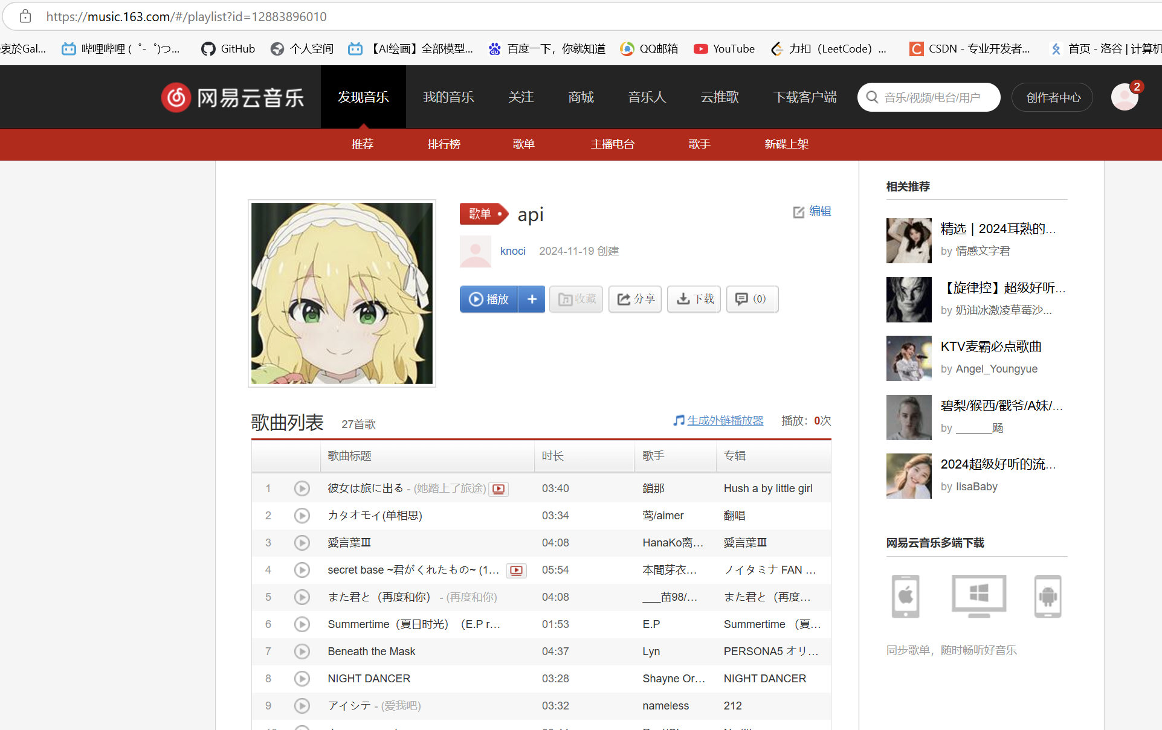Open the 百度一下 bookmark

tap(547, 49)
